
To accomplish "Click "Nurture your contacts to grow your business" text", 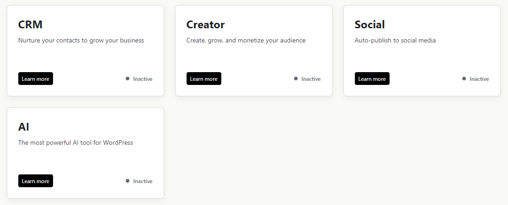I will point(81,40).
